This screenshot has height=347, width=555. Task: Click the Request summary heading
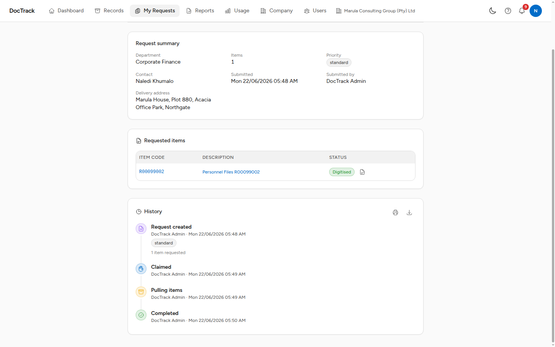click(x=158, y=43)
